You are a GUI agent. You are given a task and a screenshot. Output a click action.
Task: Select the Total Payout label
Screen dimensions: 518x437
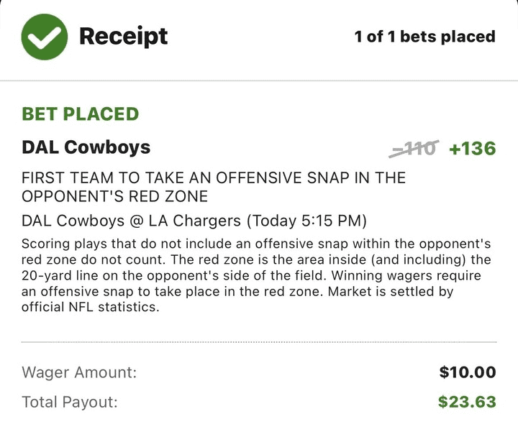click(x=70, y=402)
